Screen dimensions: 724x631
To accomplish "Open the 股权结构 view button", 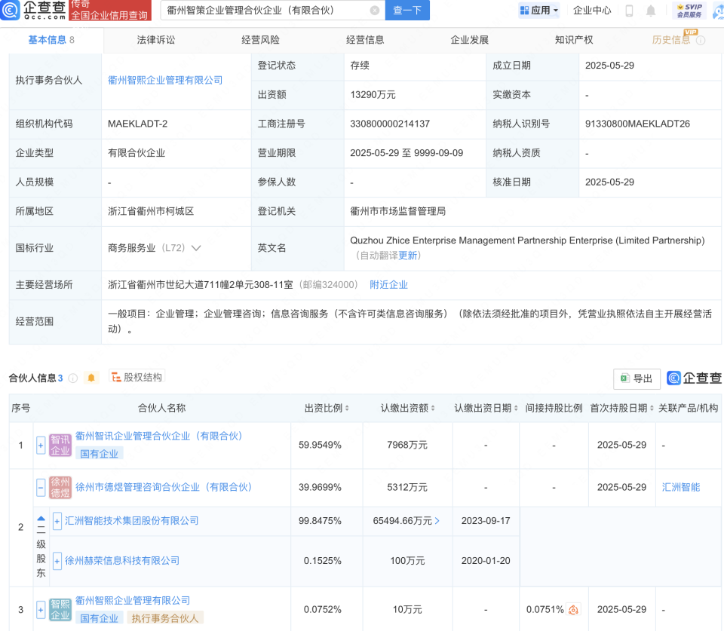I will coord(137,377).
